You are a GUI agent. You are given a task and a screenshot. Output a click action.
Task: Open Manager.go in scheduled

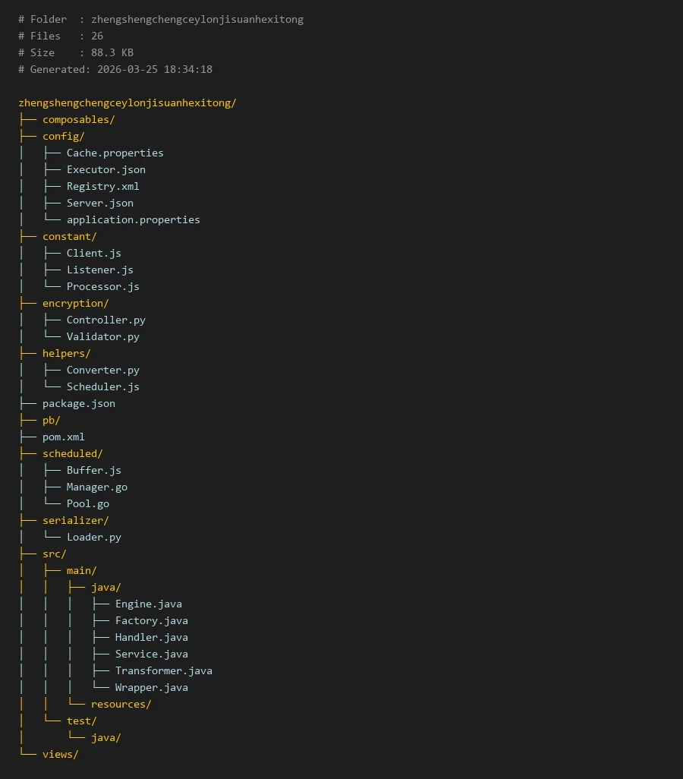[96, 487]
